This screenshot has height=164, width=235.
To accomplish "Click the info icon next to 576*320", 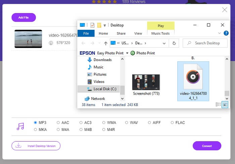I will point(51,43).
